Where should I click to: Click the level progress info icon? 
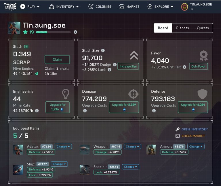[75, 32]
